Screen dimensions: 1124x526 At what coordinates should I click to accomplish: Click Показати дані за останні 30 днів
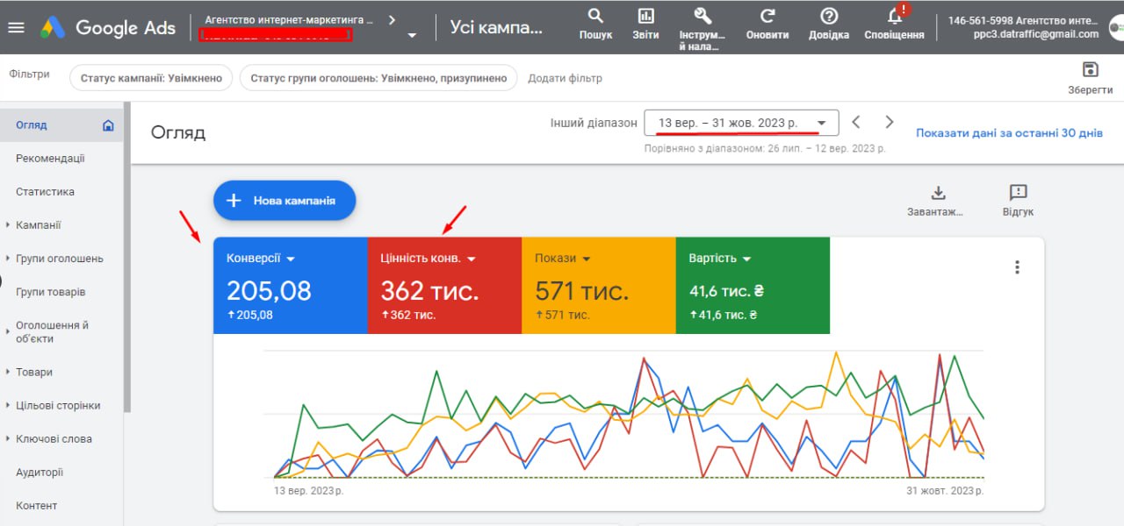tap(1009, 133)
